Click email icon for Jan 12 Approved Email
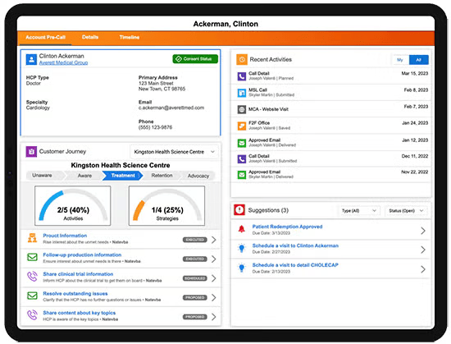 (x=242, y=143)
